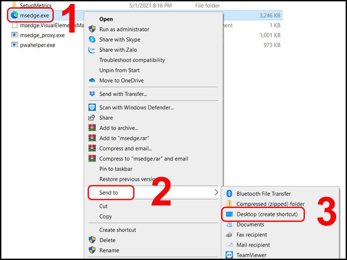Click Create shortcut in context menu
Image resolution: width=347 pixels, height=260 pixels.
click(117, 230)
